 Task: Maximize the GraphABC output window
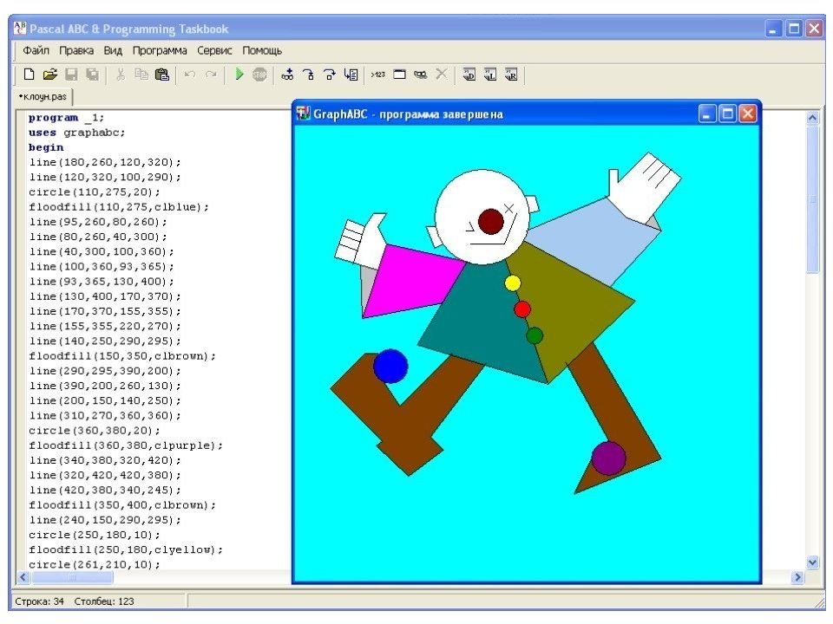click(728, 114)
